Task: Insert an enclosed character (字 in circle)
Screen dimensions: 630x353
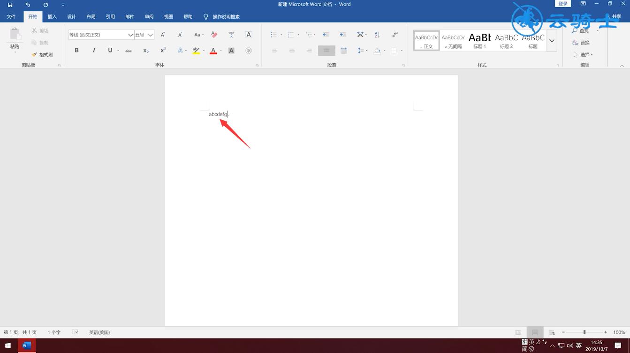Action: point(249,51)
